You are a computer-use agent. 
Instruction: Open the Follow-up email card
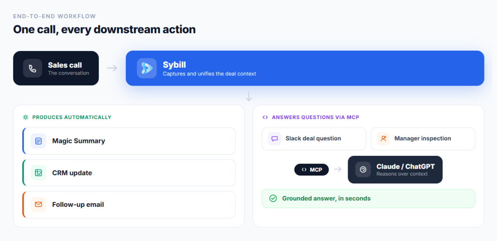click(129, 205)
